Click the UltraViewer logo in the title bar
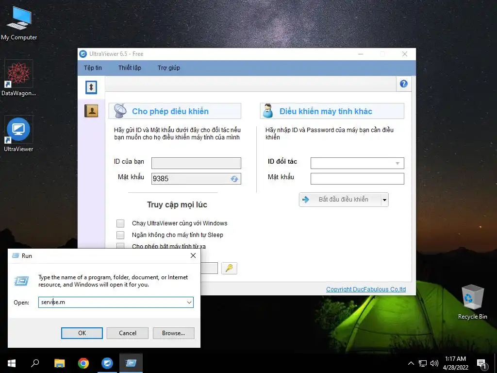This screenshot has height=373, width=497. [83, 54]
